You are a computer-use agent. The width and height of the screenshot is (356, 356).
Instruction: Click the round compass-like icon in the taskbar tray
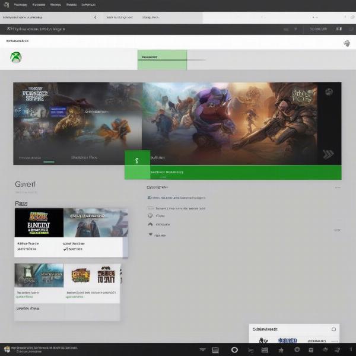[297, 349]
